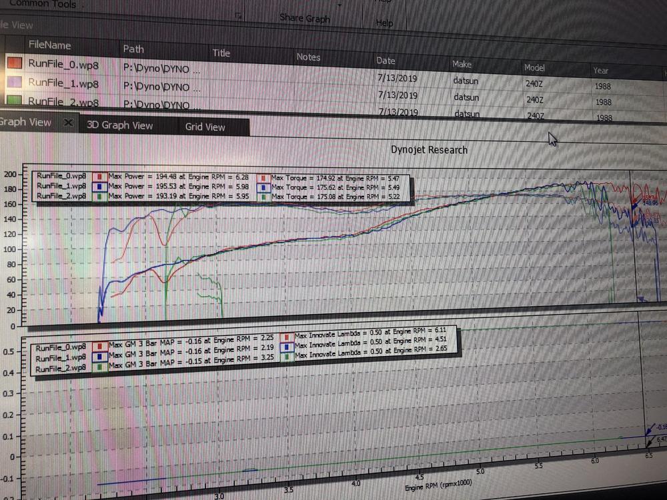Sort by Notes column header
Screen dimensions: 667x500
click(x=308, y=57)
